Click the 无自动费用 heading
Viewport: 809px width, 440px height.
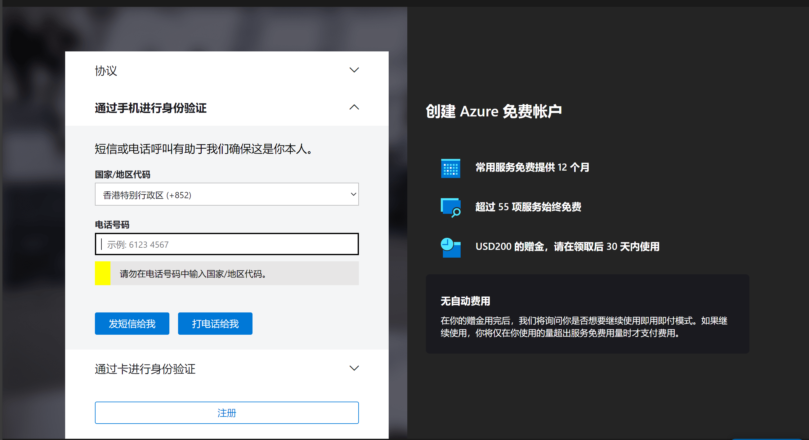[465, 301]
